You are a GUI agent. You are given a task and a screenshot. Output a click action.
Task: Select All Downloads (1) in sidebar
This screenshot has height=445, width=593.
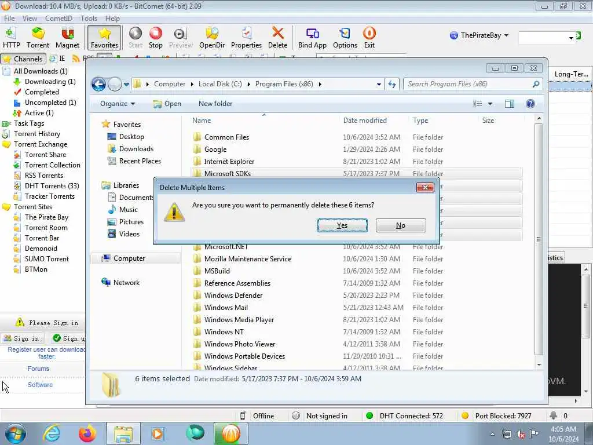click(41, 71)
